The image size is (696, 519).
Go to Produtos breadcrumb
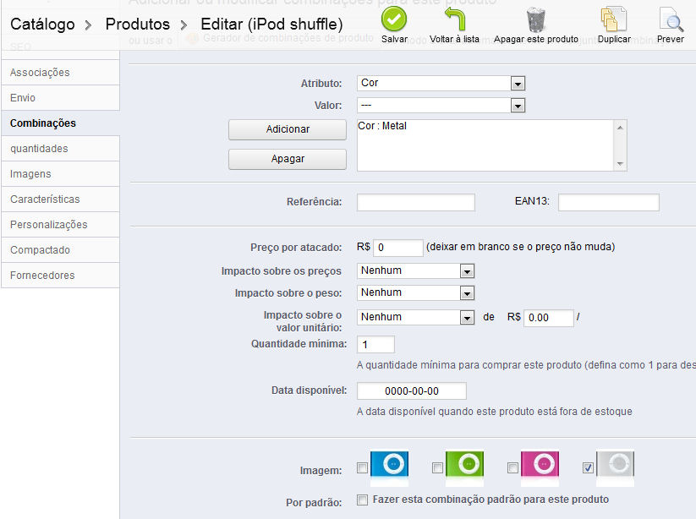click(138, 24)
